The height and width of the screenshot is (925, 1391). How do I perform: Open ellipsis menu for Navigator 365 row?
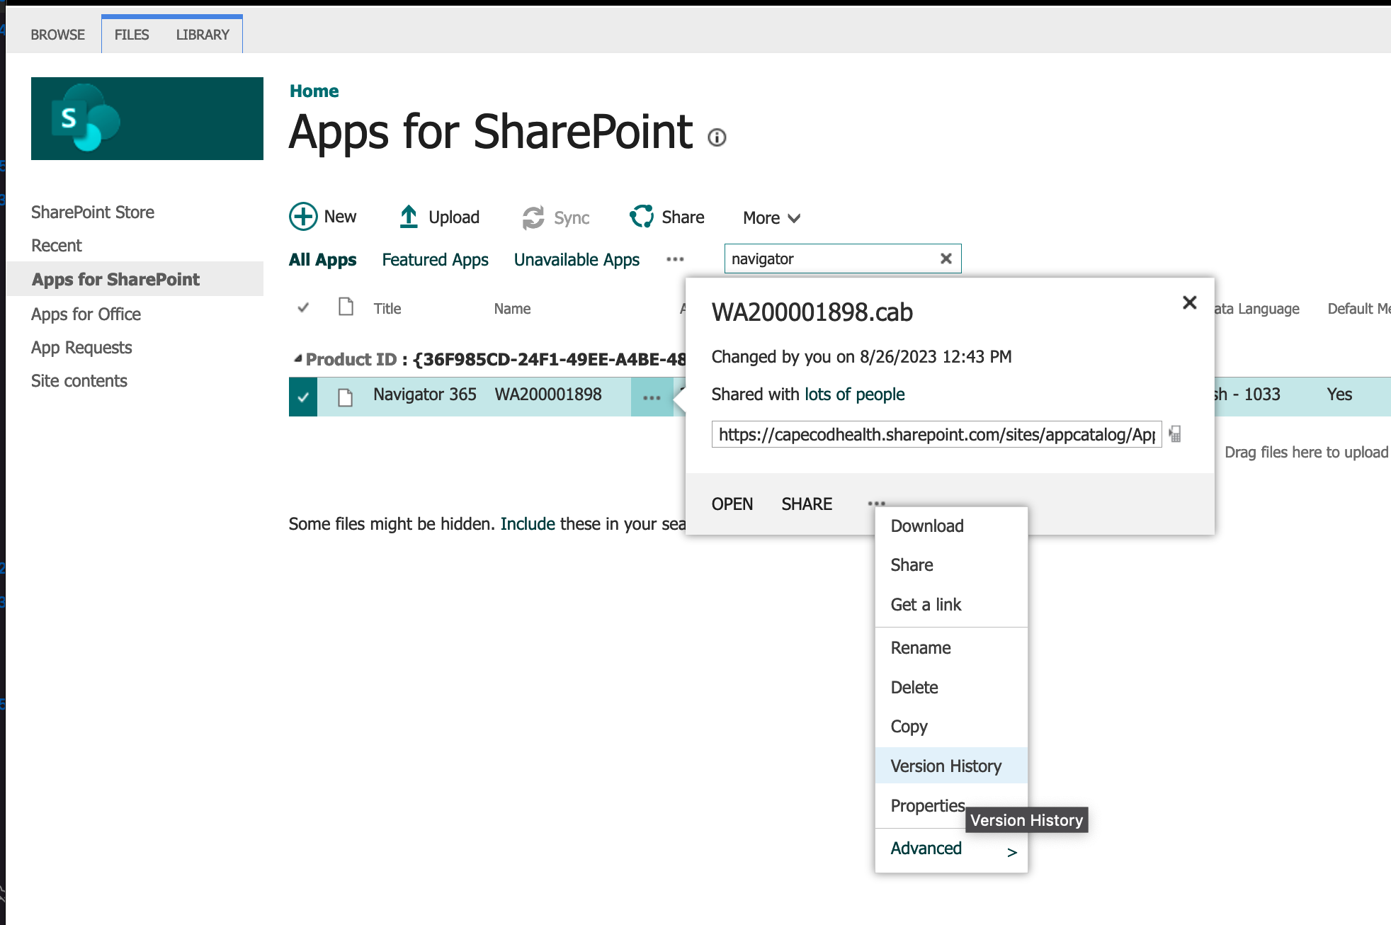tap(652, 397)
